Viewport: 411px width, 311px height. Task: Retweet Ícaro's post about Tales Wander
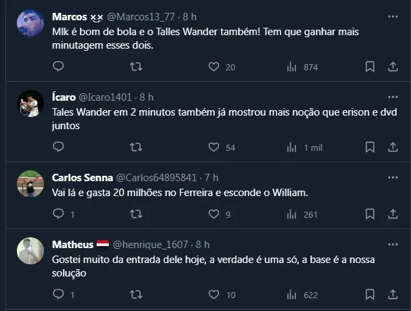pos(136,147)
